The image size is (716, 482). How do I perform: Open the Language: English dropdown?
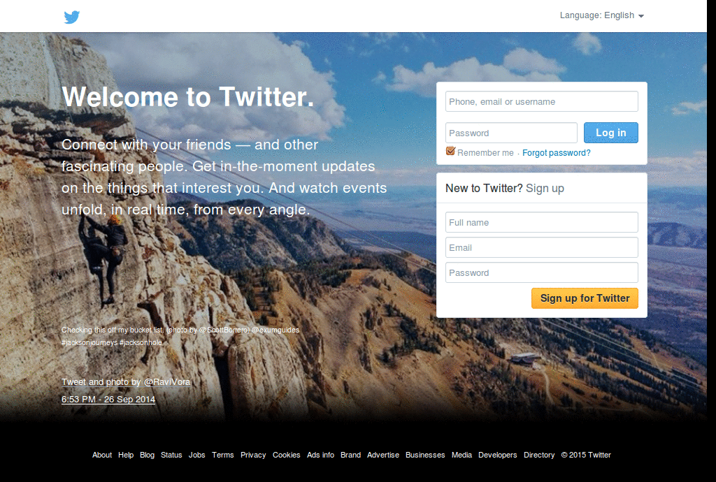coord(602,15)
